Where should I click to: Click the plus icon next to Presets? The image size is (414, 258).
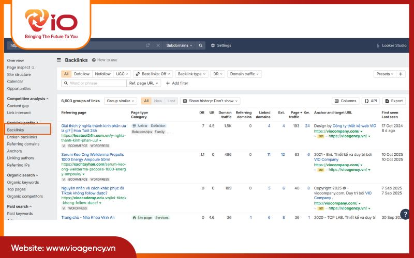(401, 74)
